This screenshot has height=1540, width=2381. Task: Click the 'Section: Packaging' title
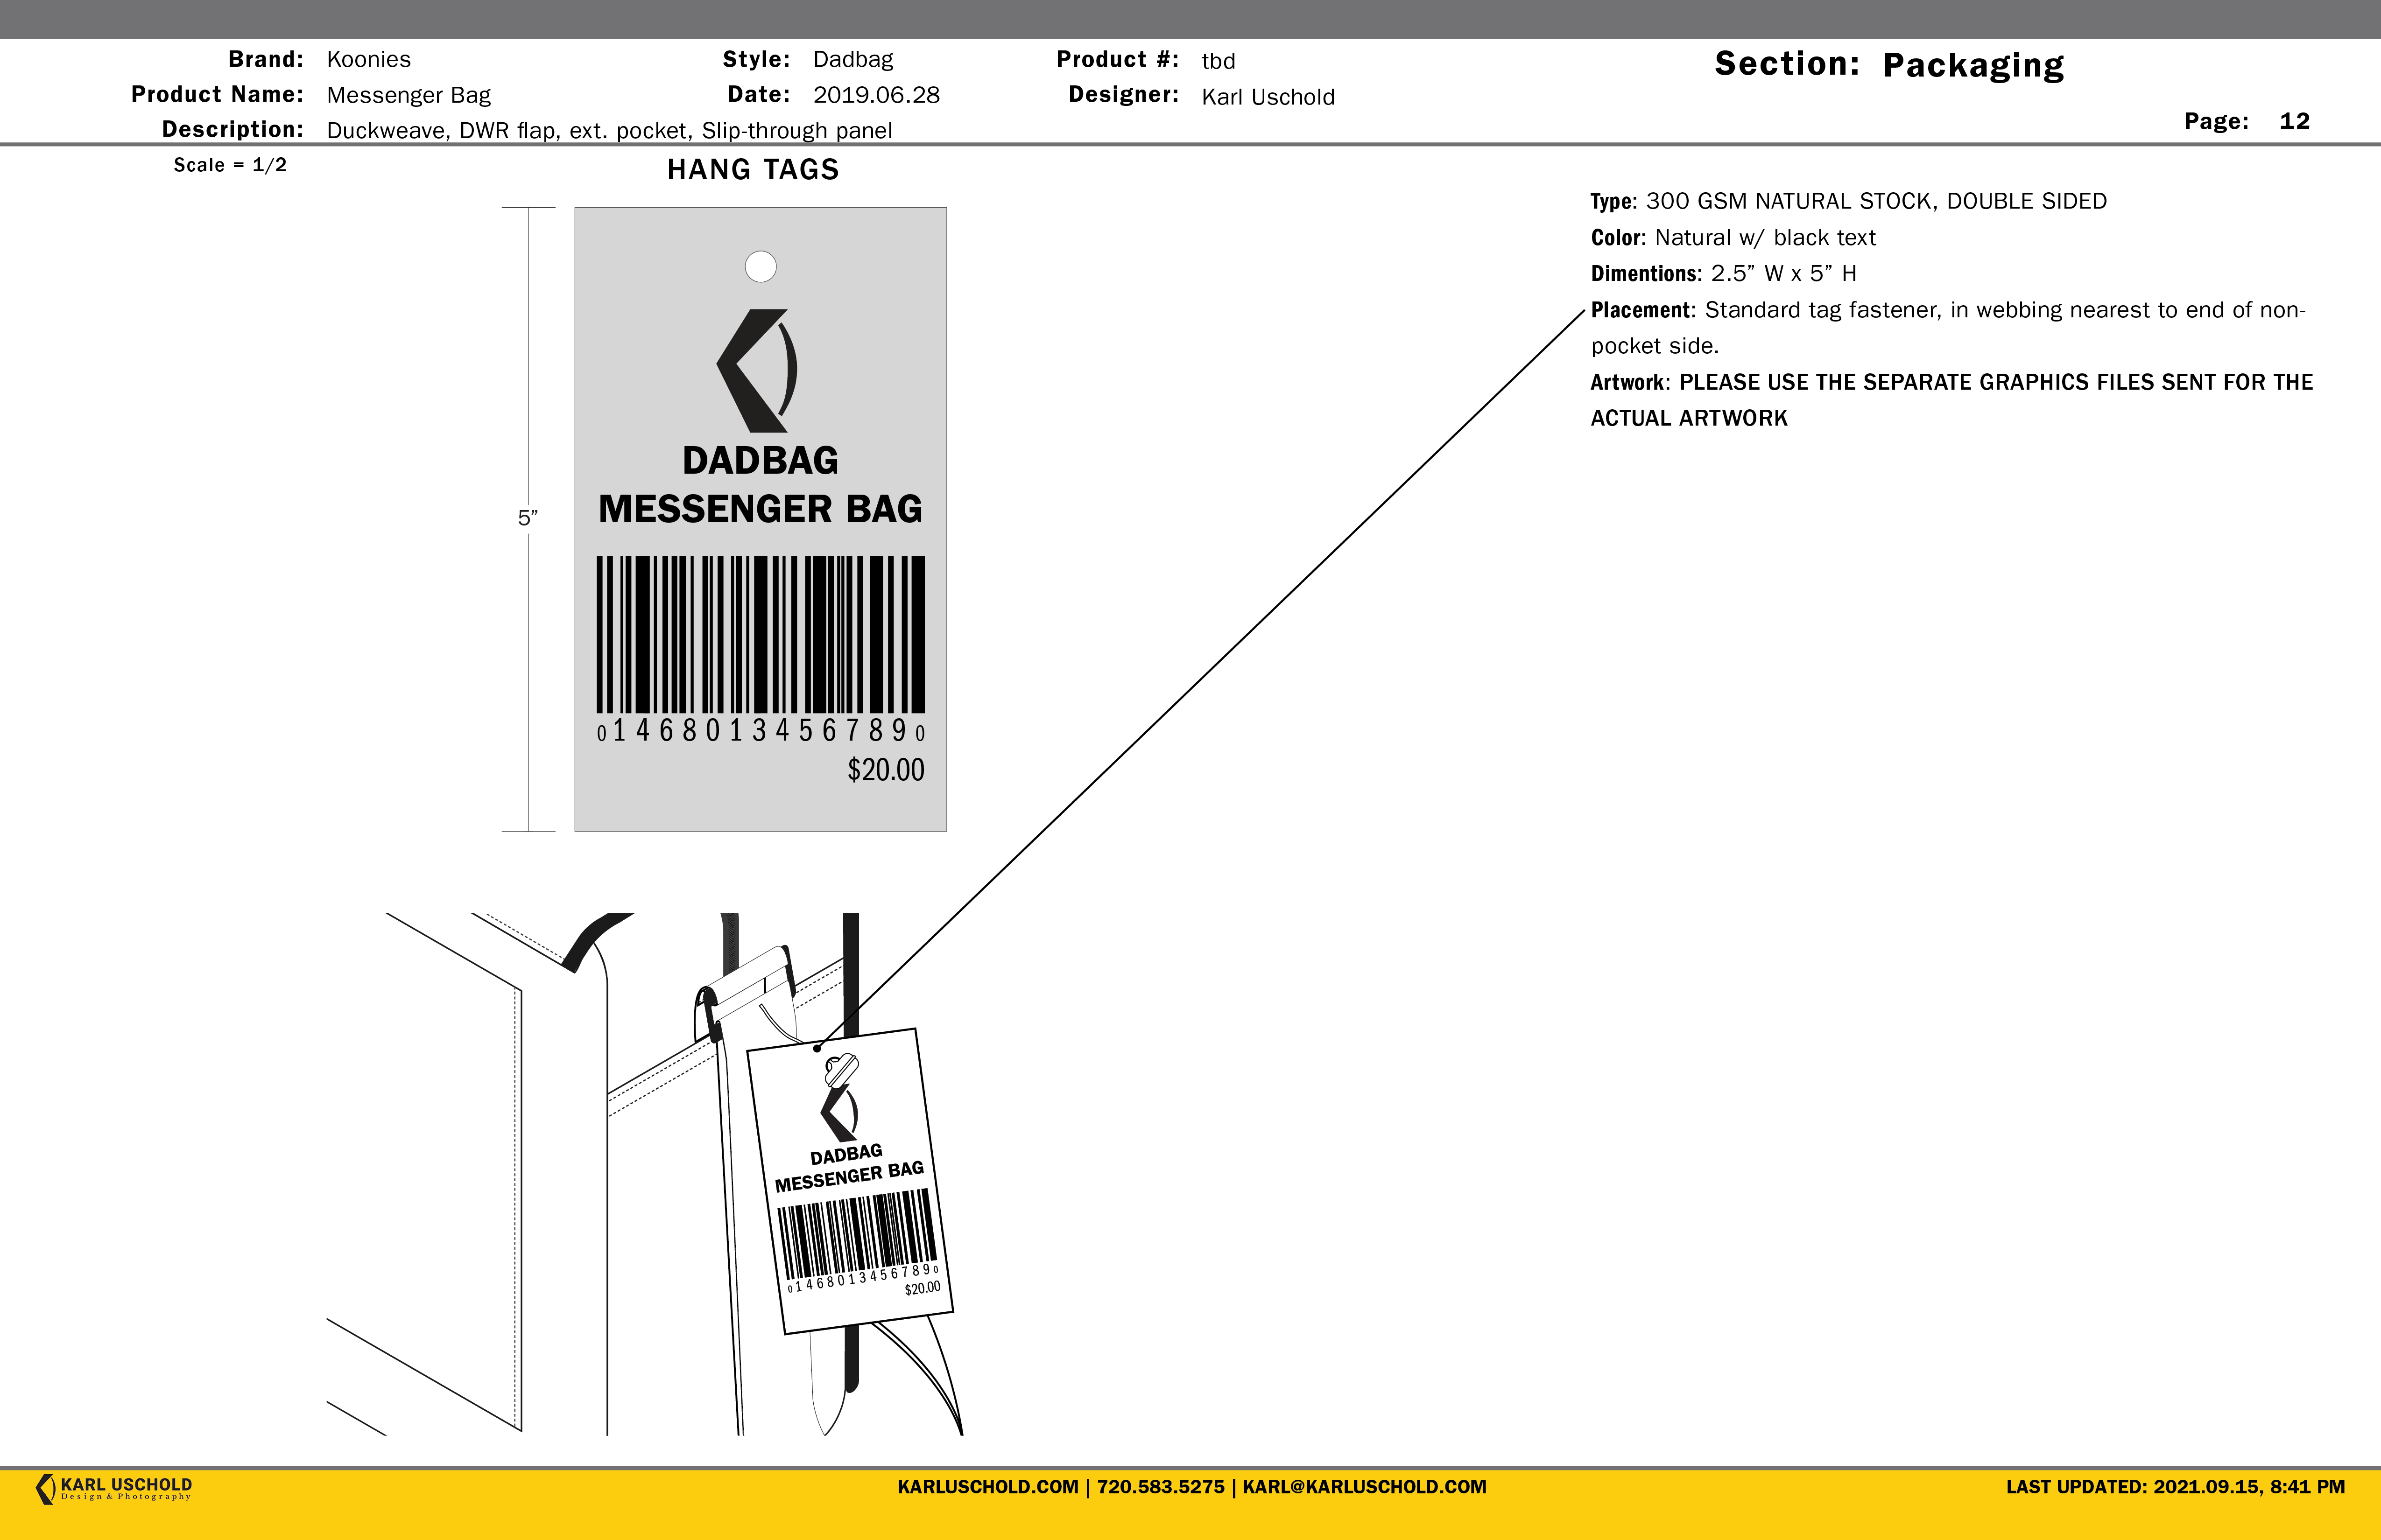1889,64
